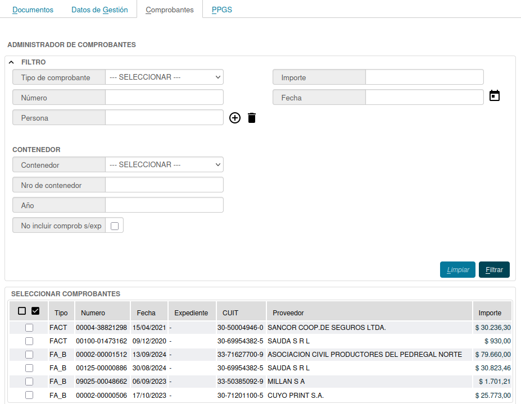Screen dimensions: 521x404
Task: Select the MILLAN S A row checkbox
Action: pyautogui.click(x=29, y=382)
